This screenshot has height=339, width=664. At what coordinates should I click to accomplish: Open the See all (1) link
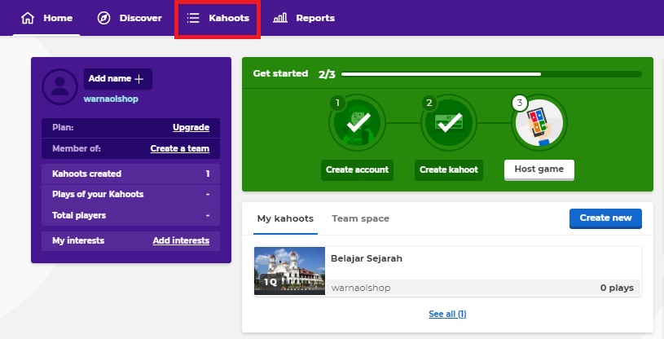pos(447,314)
